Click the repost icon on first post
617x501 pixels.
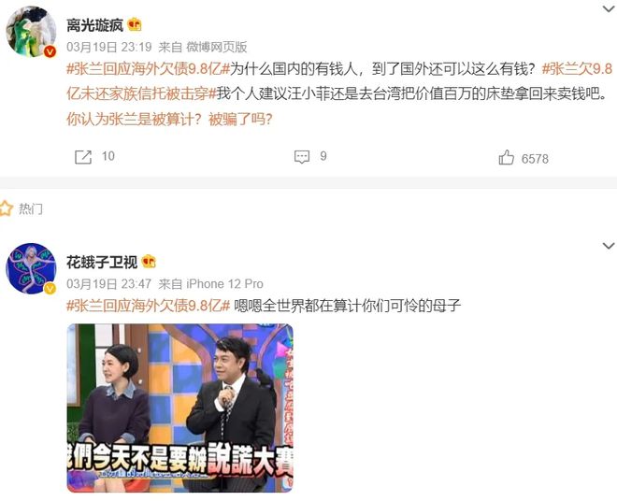click(83, 157)
